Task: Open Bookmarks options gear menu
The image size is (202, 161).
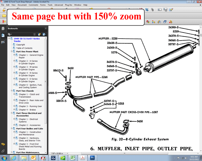Action: tap(10, 34)
